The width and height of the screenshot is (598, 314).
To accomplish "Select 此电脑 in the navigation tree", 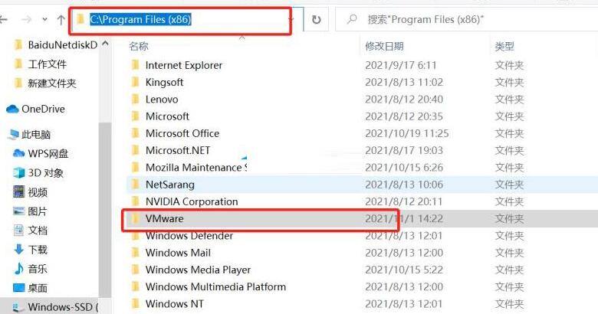I will point(35,134).
